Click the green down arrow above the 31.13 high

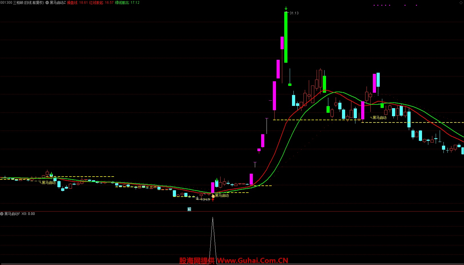pyautogui.click(x=286, y=9)
